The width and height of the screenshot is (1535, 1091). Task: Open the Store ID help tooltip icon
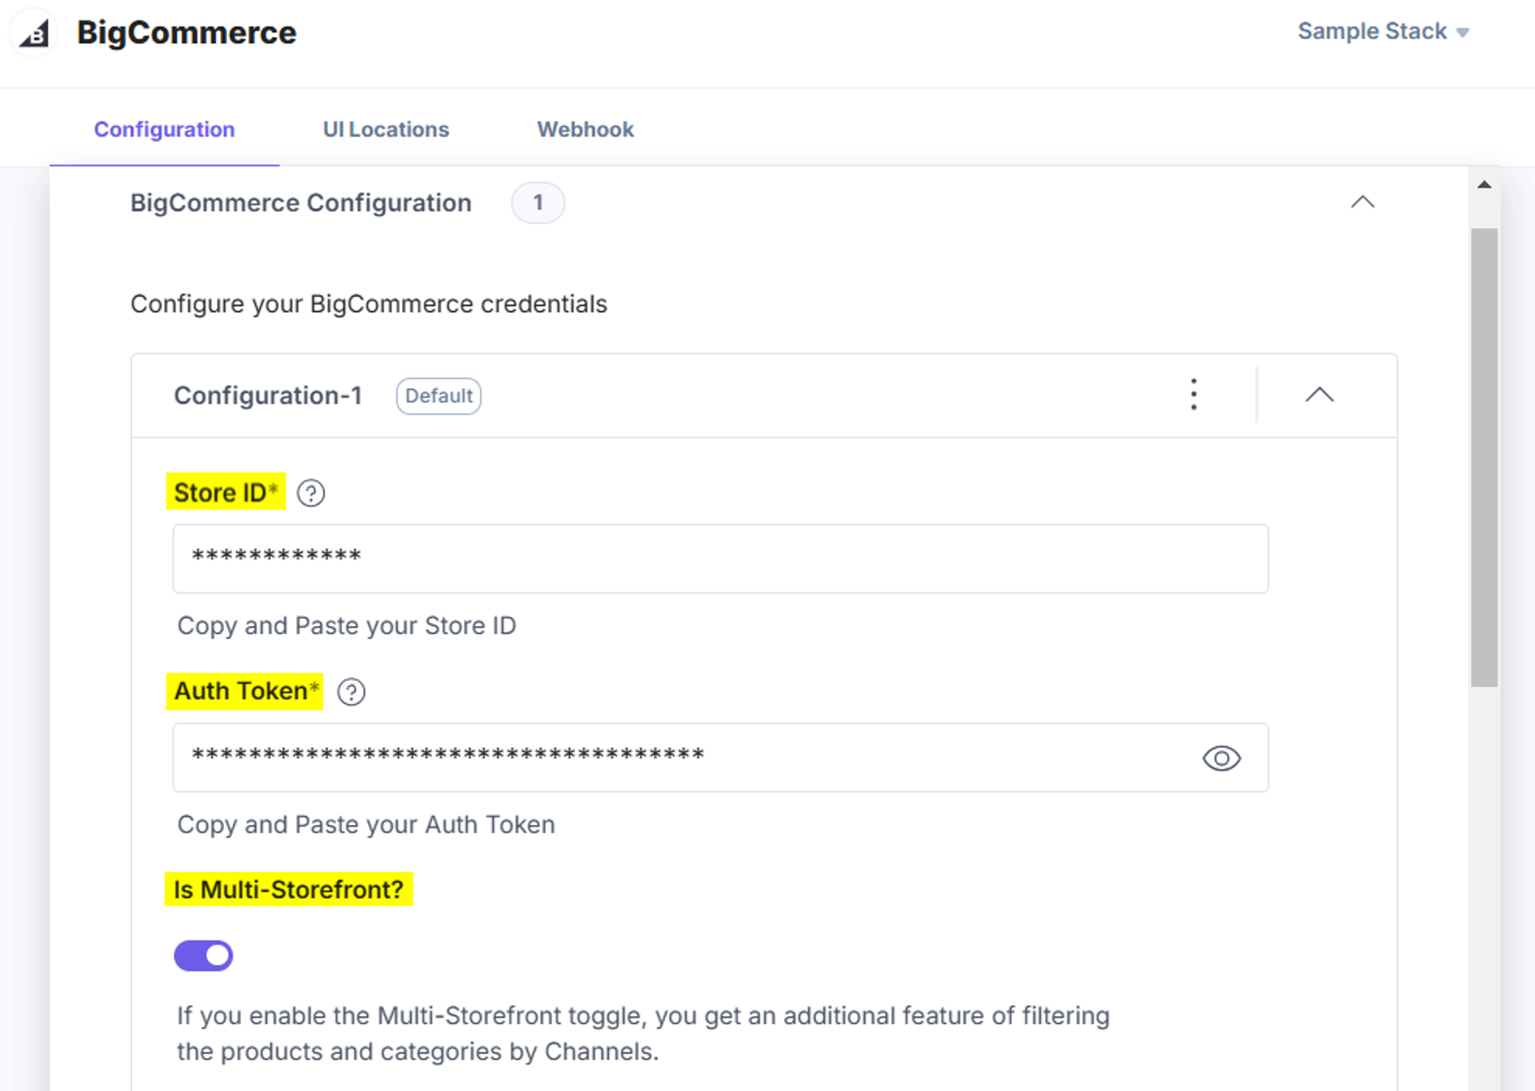click(x=311, y=493)
